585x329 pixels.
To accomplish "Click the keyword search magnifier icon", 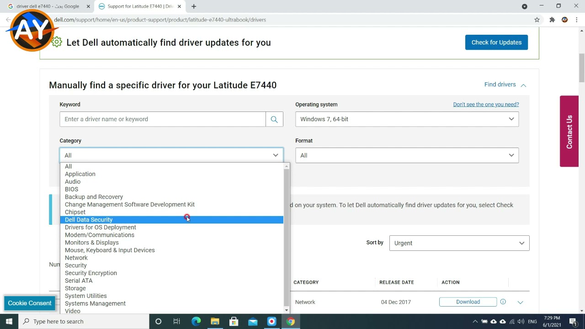I will (x=274, y=119).
